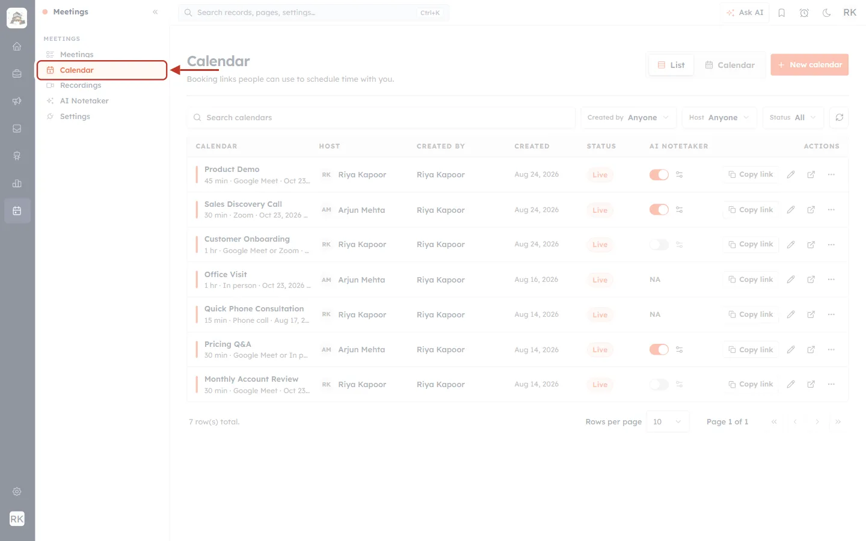Copy link for Pricing Q&A
Viewport: 866px width, 541px height.
(x=751, y=349)
